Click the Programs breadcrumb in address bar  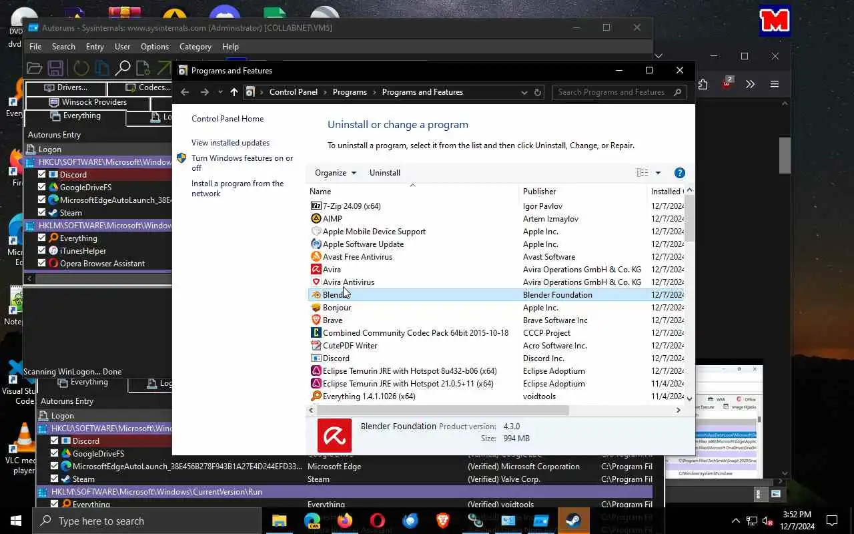coord(350,92)
